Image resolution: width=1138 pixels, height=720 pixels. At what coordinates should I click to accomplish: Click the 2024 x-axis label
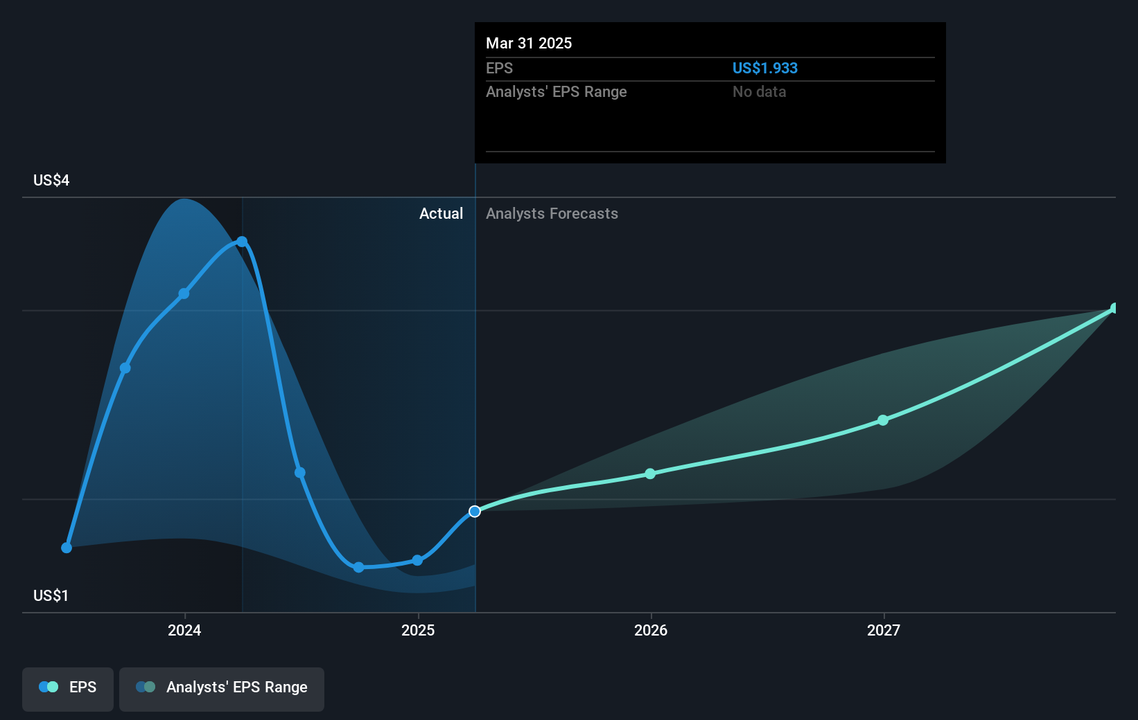click(x=184, y=630)
